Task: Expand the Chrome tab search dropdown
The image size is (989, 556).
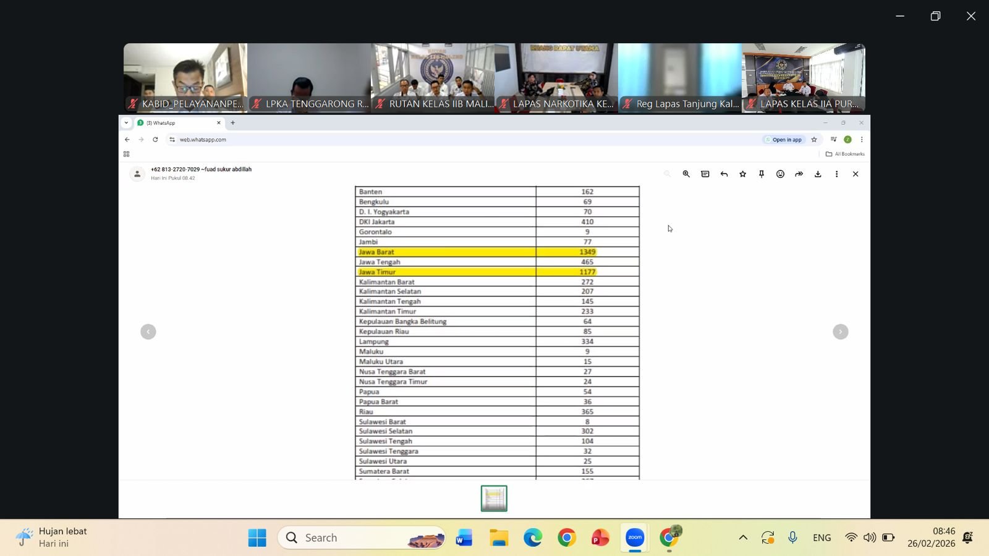Action: [126, 123]
